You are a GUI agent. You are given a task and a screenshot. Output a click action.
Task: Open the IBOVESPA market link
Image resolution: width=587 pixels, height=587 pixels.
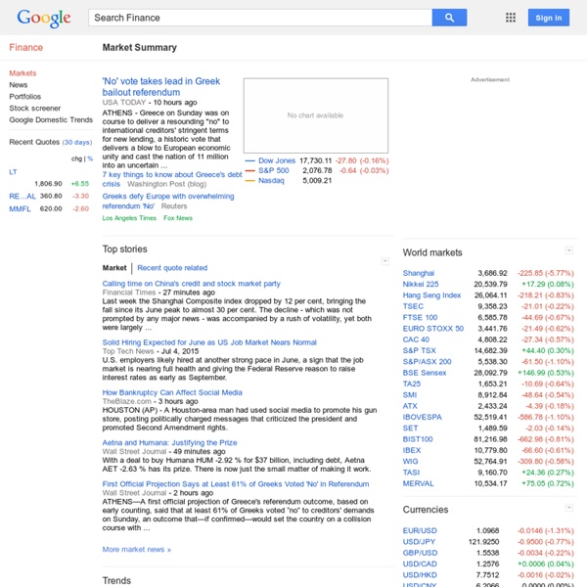[x=422, y=417]
